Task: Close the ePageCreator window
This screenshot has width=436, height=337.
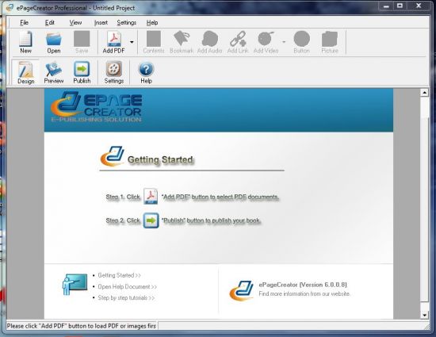Action: [419, 6]
